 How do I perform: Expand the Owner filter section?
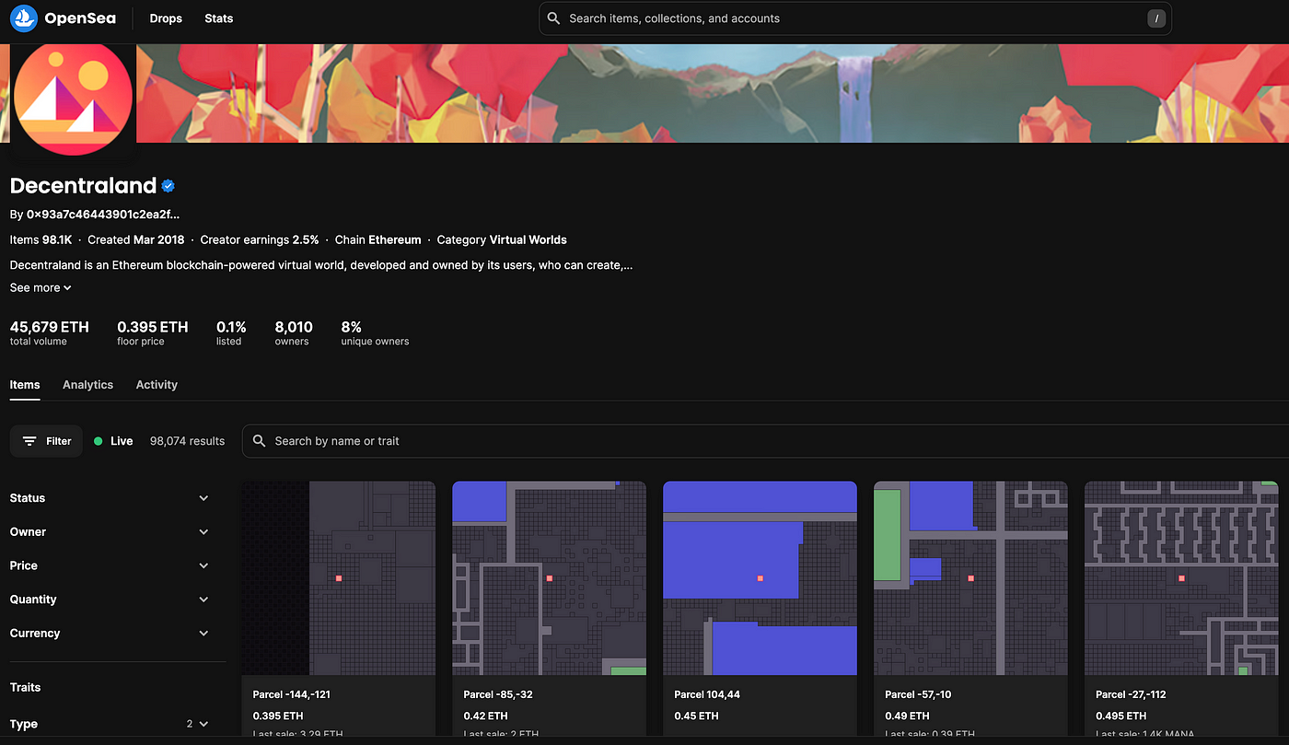point(110,532)
